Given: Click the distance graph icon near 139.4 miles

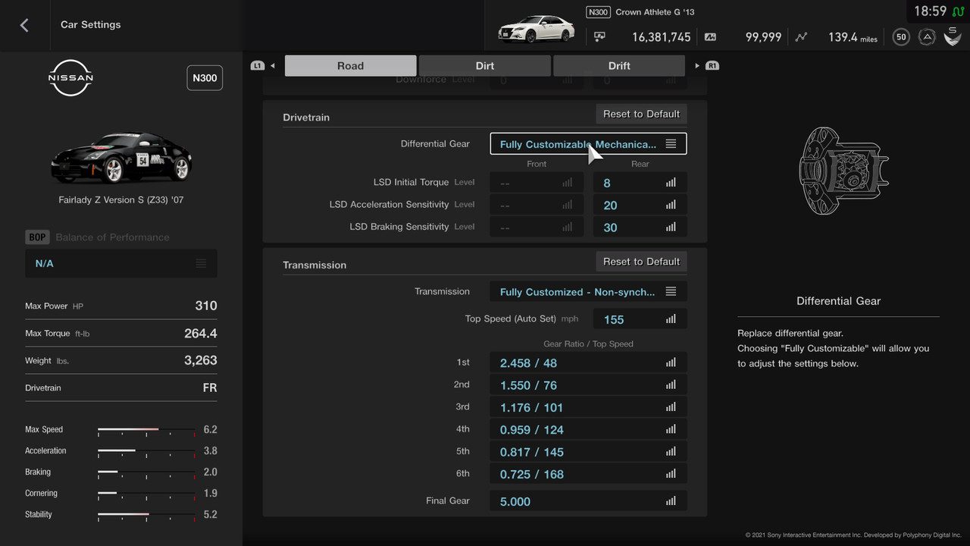Looking at the screenshot, I should click(802, 36).
